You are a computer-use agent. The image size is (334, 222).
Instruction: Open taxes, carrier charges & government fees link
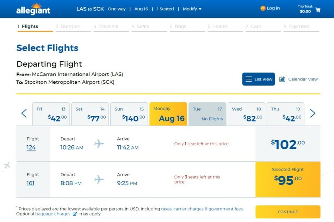tap(202, 209)
